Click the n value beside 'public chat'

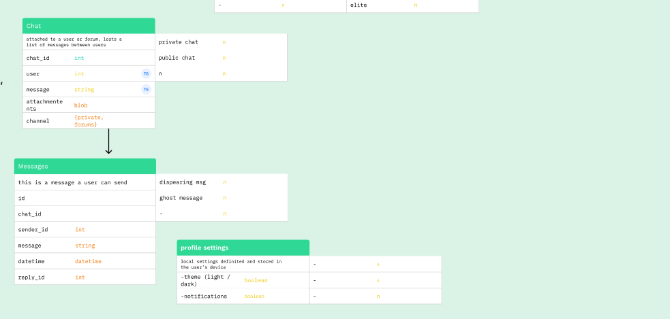coord(224,58)
